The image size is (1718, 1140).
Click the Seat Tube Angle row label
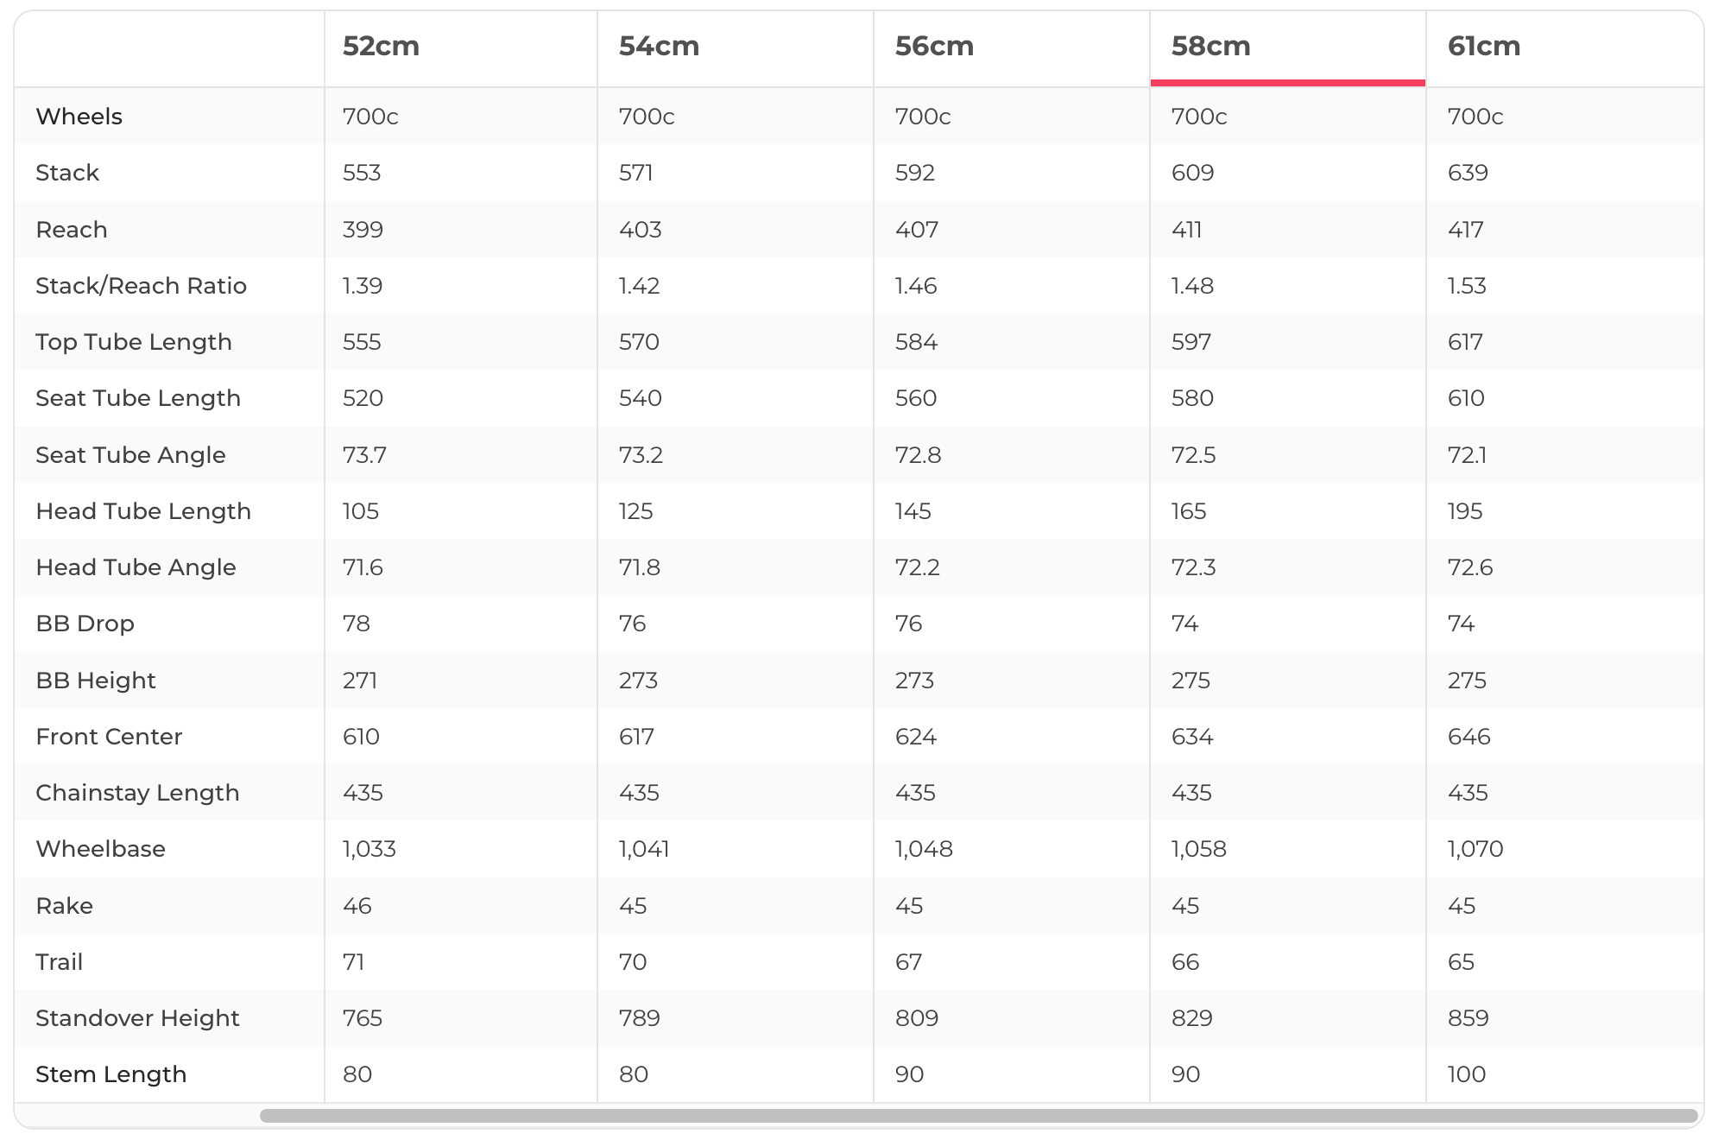[x=130, y=455]
